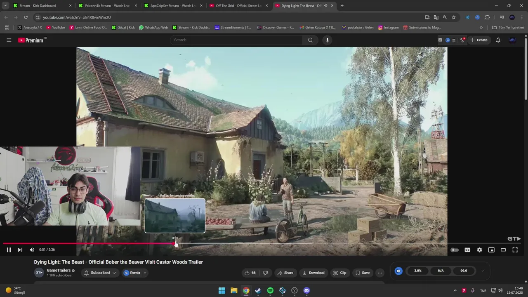
Task: Like the video
Action: click(250, 273)
